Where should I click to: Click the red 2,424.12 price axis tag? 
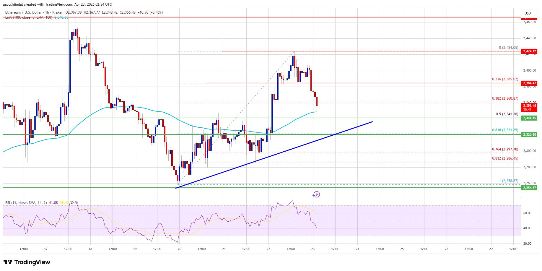click(529, 51)
